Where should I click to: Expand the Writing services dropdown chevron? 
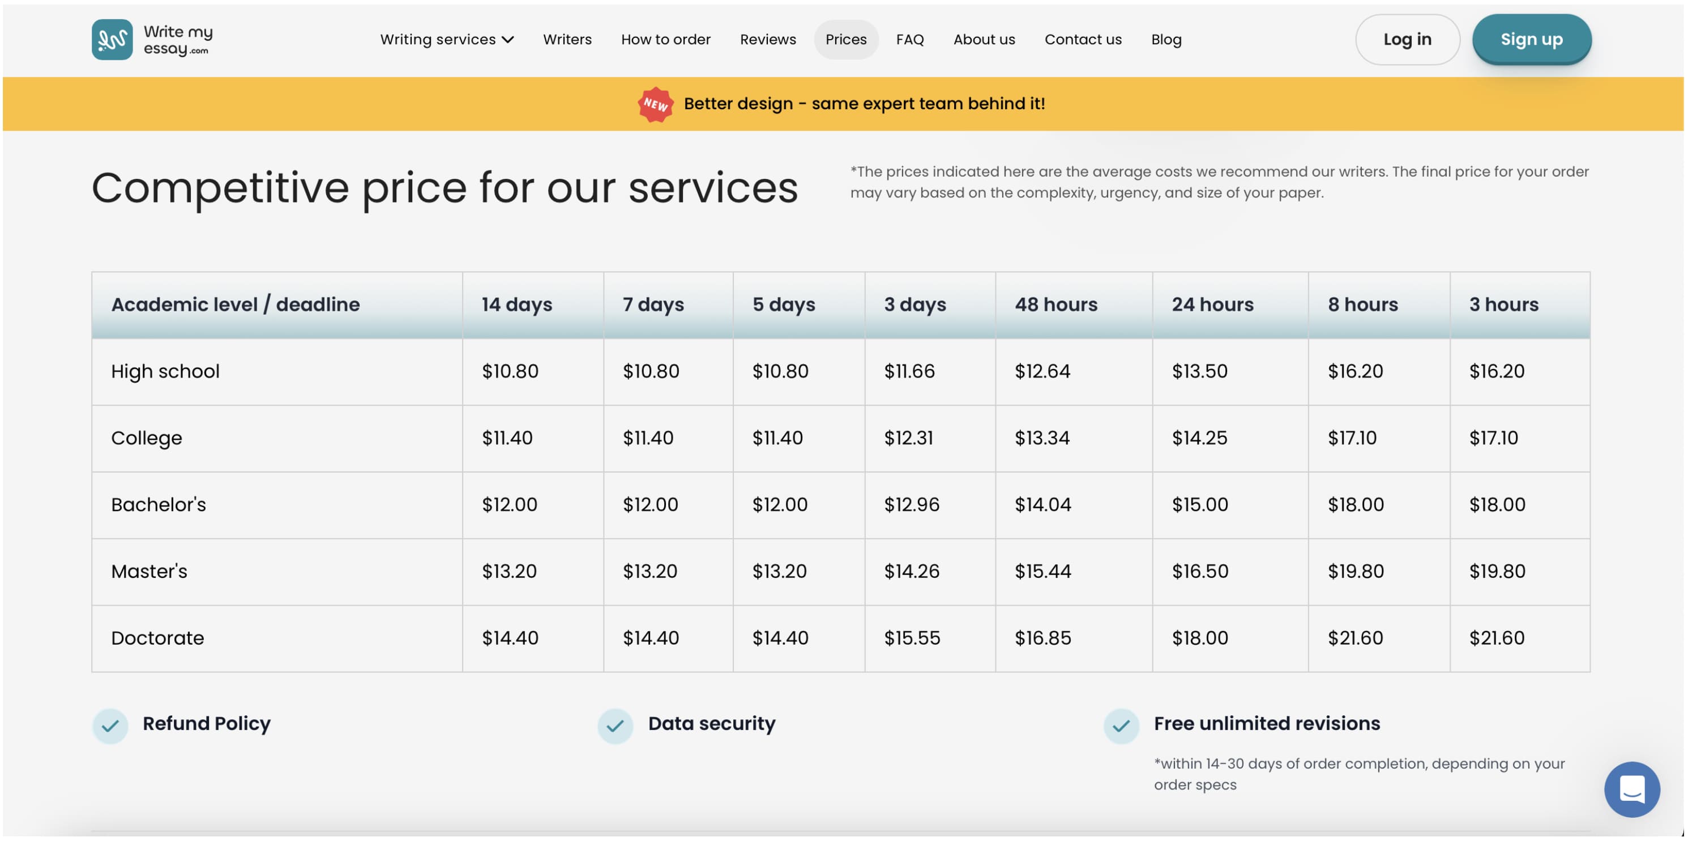click(508, 40)
